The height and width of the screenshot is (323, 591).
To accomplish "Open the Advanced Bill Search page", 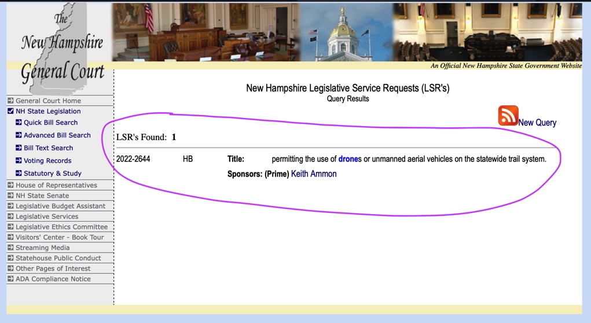I will (57, 135).
